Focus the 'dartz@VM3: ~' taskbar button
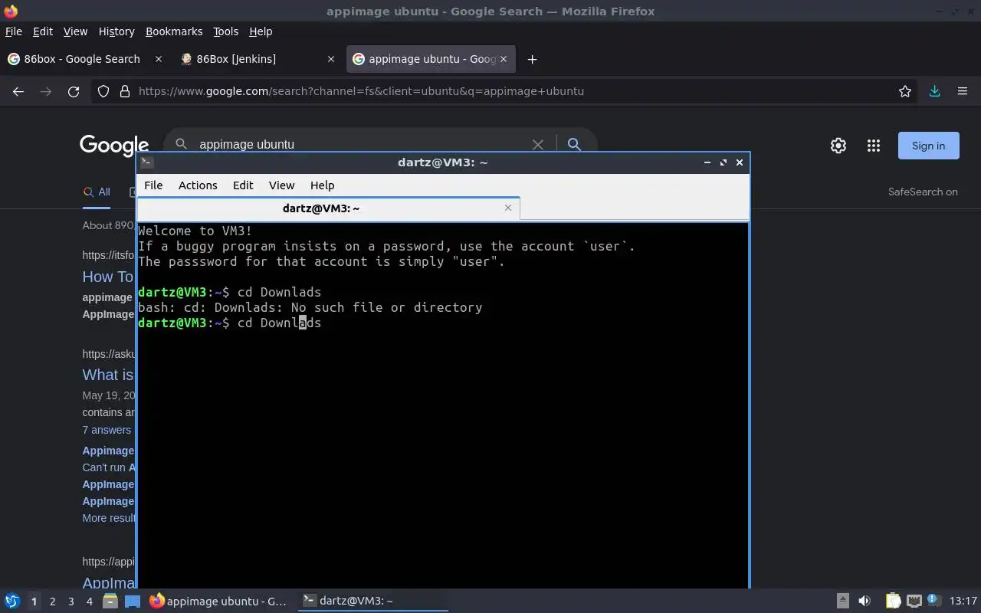The width and height of the screenshot is (981, 613). click(373, 602)
